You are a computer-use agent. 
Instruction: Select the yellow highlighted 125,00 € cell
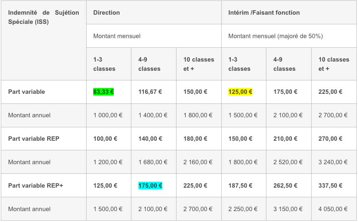click(x=240, y=92)
